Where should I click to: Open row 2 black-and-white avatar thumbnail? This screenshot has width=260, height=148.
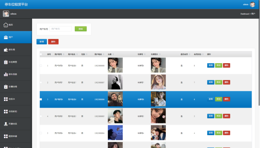click(x=115, y=82)
